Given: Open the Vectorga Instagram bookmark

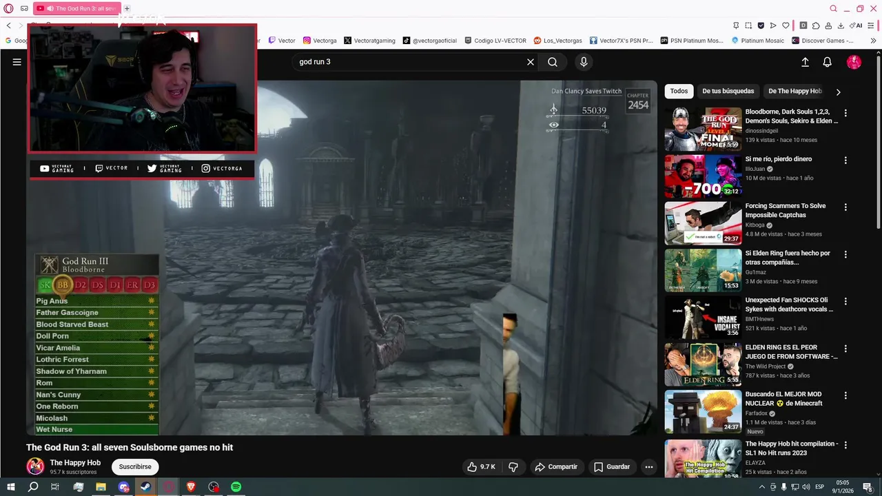Looking at the screenshot, I should pos(320,41).
